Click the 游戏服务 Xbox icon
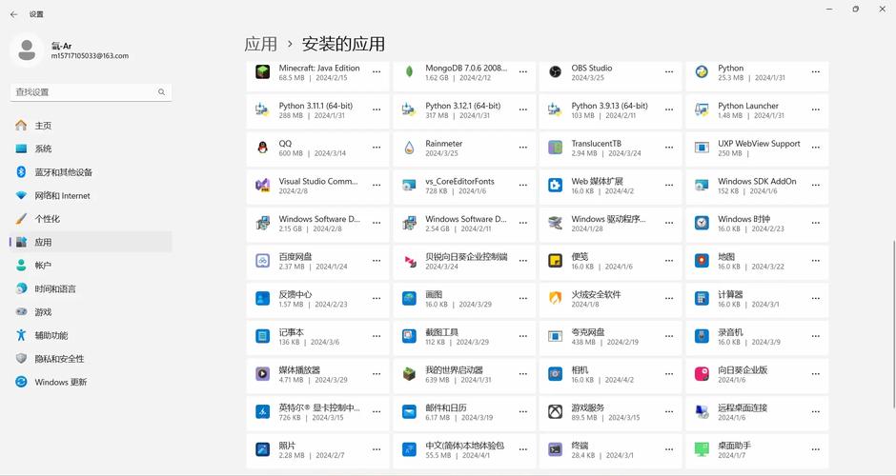 coord(556,411)
